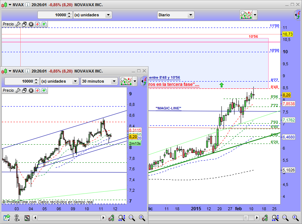Open chart style icon in 30 minutos title

tap(4, 71)
